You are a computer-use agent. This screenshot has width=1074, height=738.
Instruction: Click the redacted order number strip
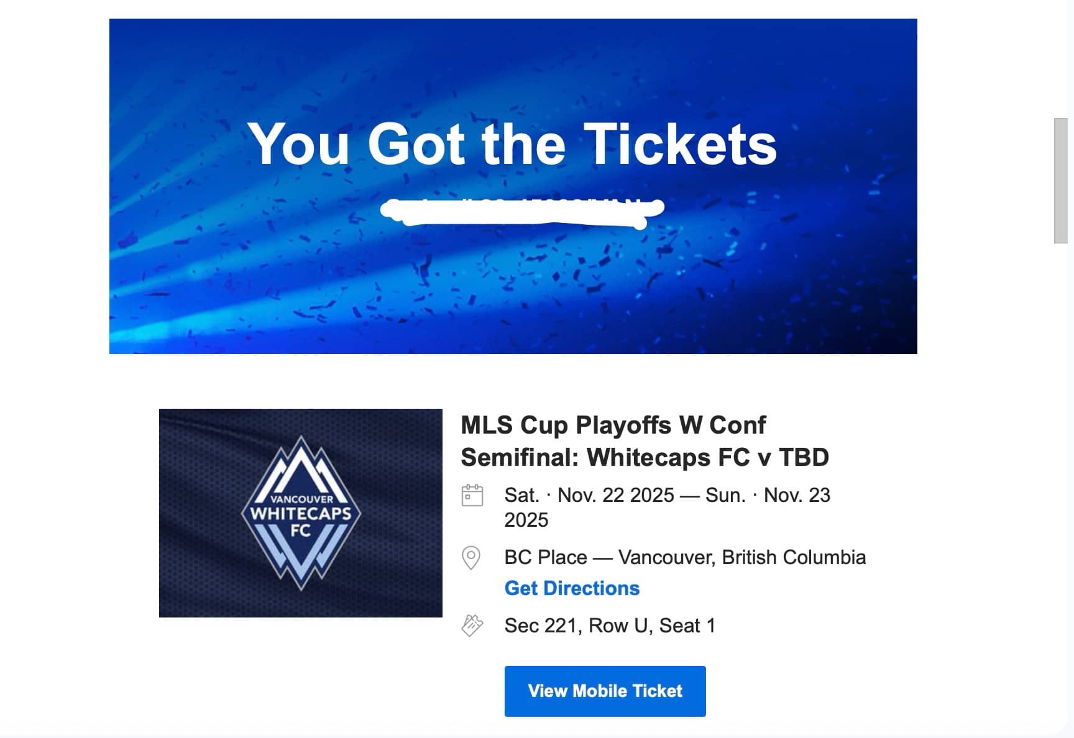(521, 211)
